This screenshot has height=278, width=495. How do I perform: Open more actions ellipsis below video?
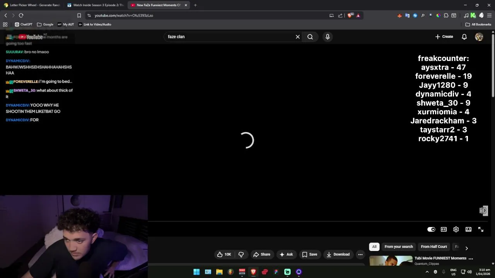(360, 254)
